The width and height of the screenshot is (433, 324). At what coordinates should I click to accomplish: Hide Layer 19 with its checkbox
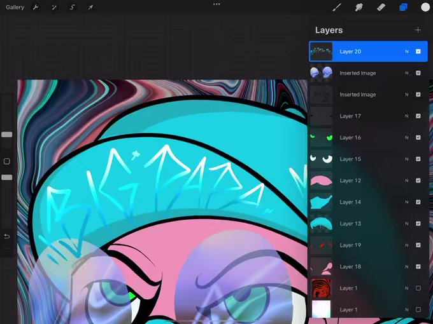(418, 245)
